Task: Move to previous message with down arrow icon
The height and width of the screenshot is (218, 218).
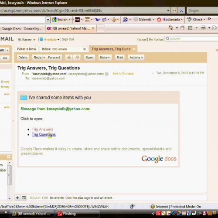Action: pos(69,58)
